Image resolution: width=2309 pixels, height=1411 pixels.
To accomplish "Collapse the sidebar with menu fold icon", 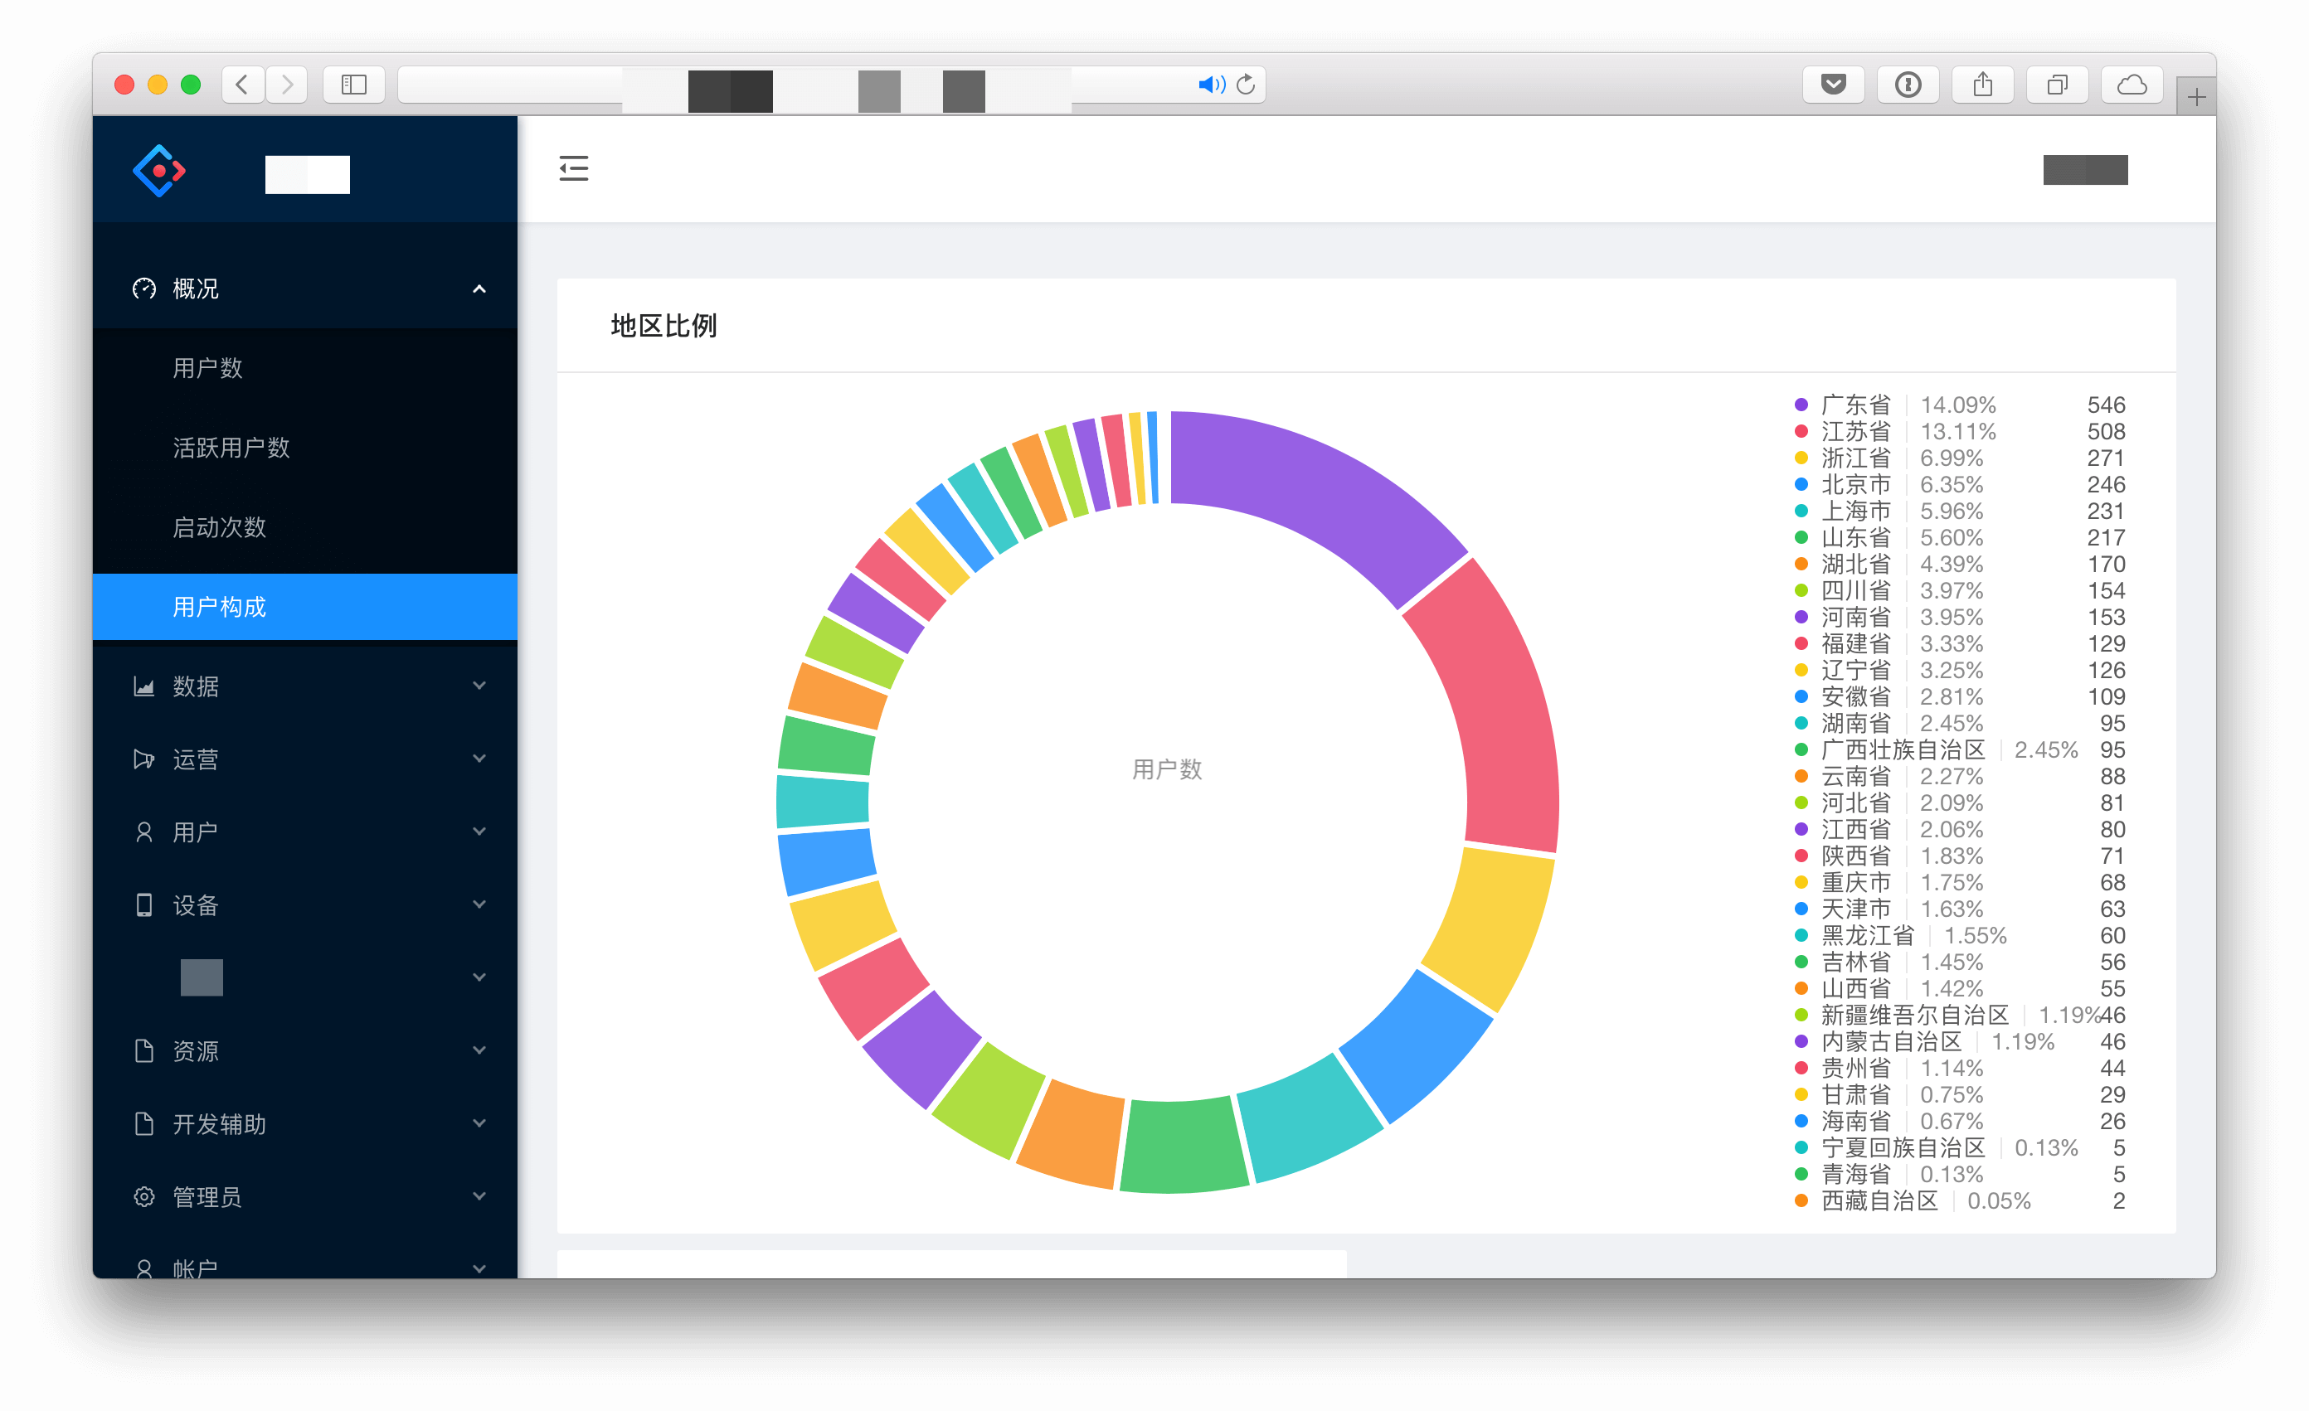I will 573,168.
